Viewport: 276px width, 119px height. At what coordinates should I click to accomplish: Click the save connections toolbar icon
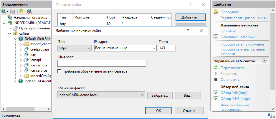click(13, 11)
